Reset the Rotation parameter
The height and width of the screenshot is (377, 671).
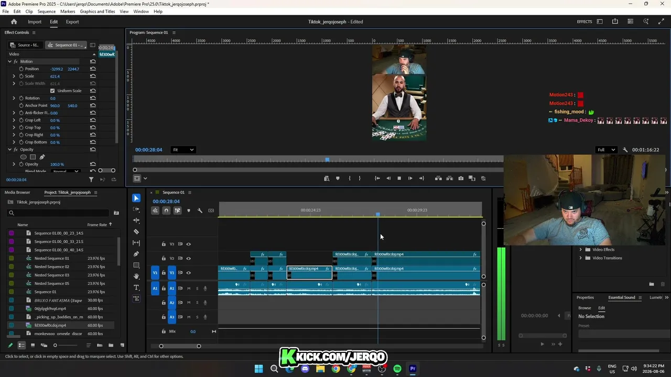click(93, 98)
